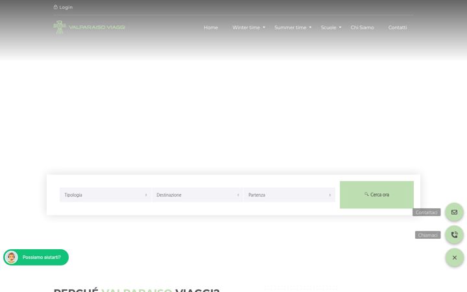467x292 pixels.
Task: Go to the Home menu item
Action: 211,27
